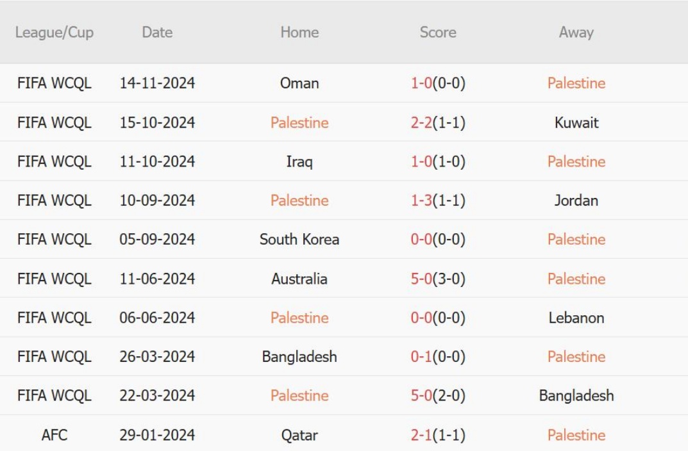688x451 pixels.
Task: Click the Jordan away team name
Action: [576, 201]
